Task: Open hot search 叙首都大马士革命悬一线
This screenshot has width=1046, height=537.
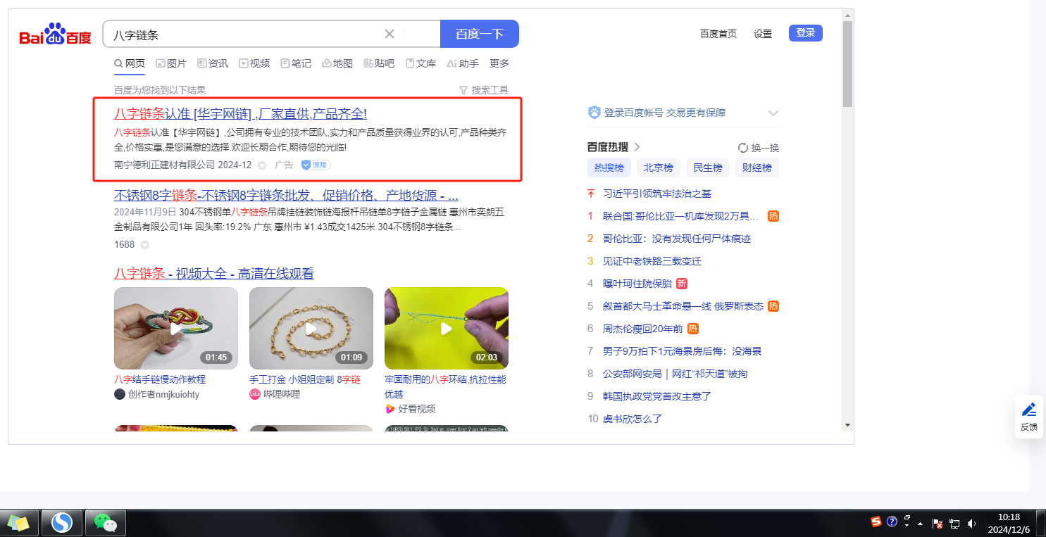Action: point(683,306)
